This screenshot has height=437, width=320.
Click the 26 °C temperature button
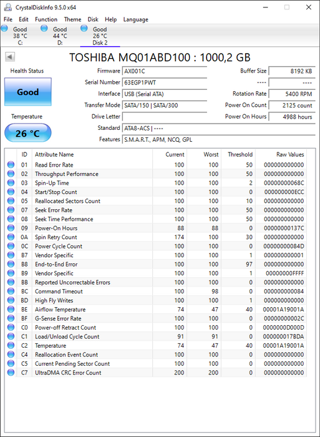click(28, 133)
